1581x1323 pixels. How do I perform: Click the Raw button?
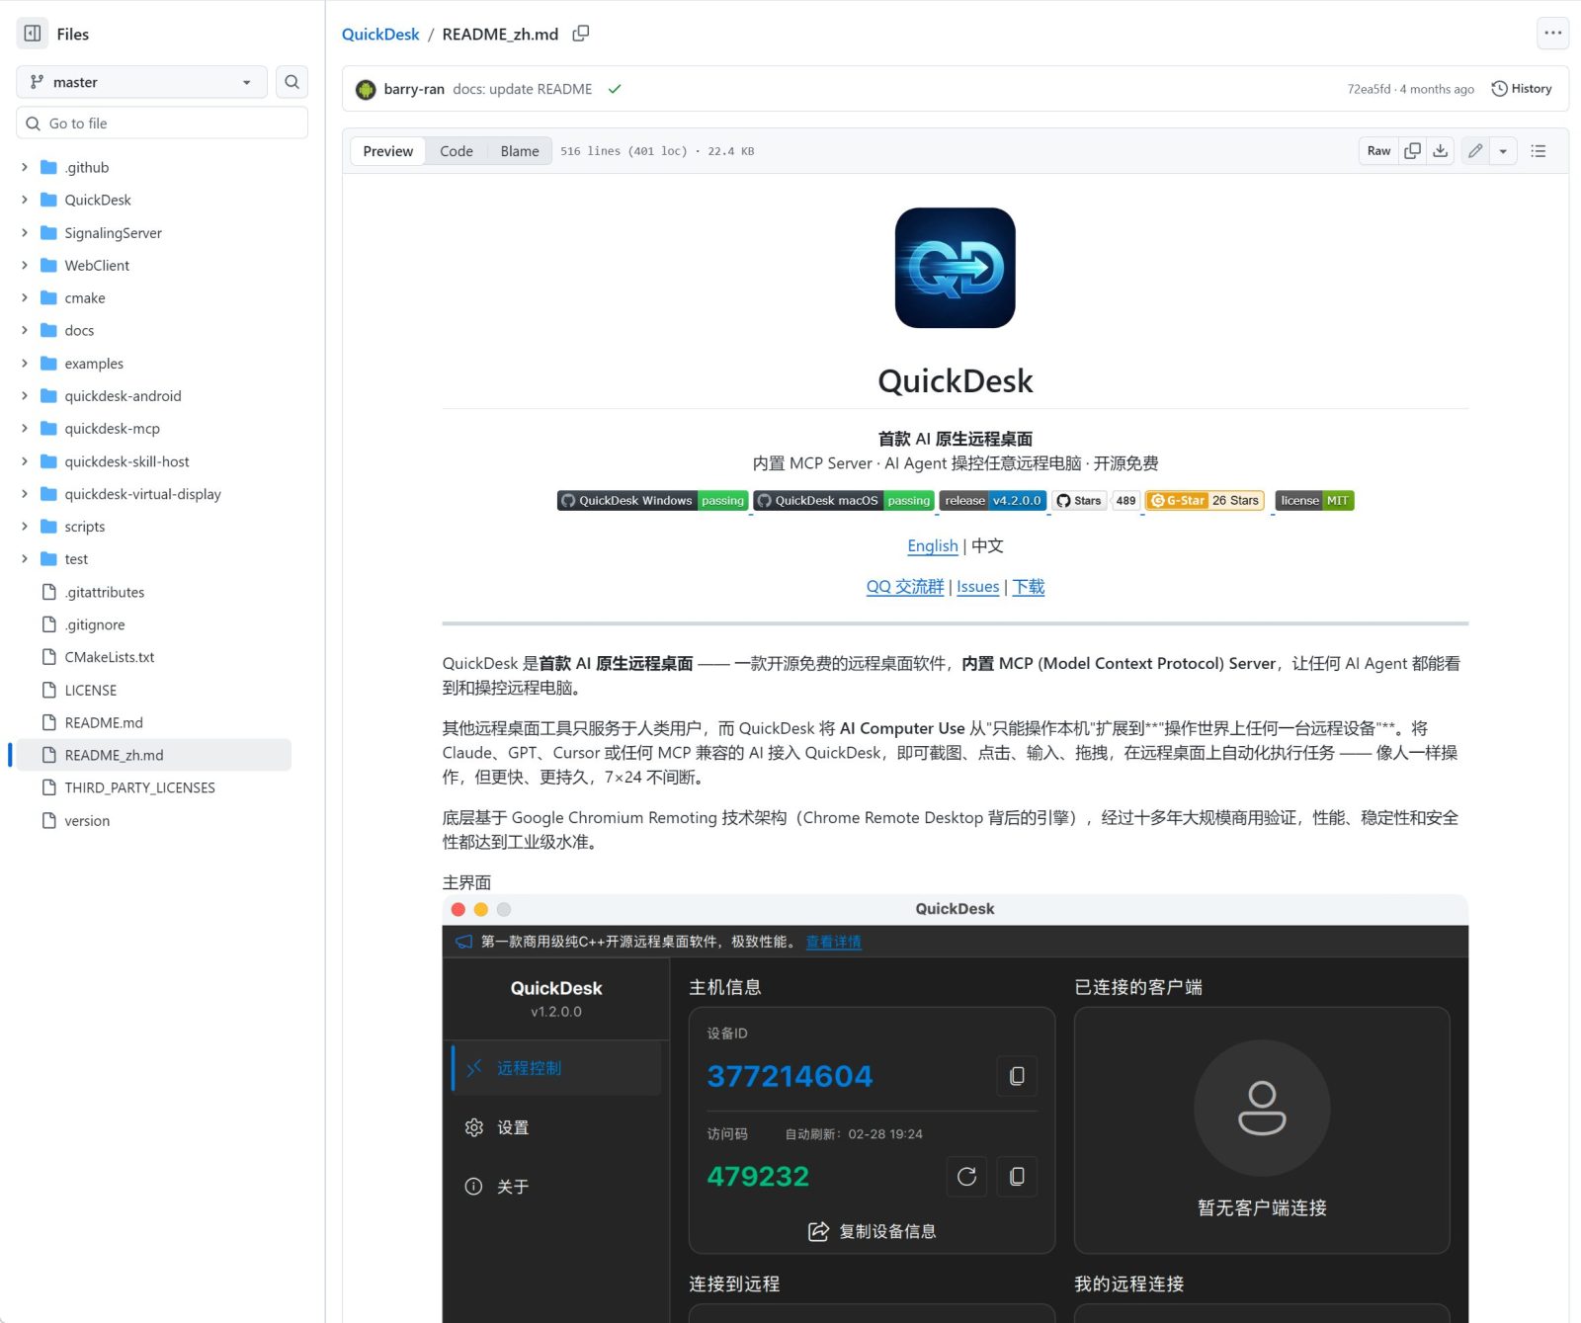point(1378,151)
